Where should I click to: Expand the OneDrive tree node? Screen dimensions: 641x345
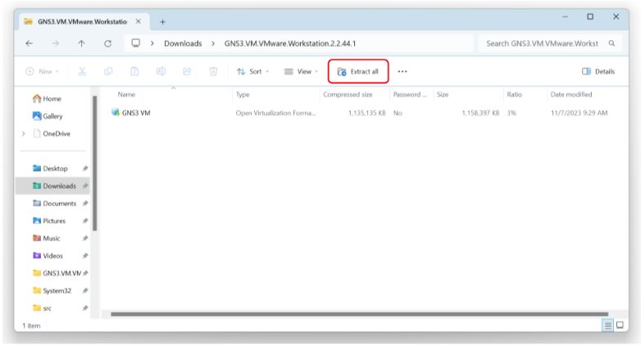pos(23,134)
